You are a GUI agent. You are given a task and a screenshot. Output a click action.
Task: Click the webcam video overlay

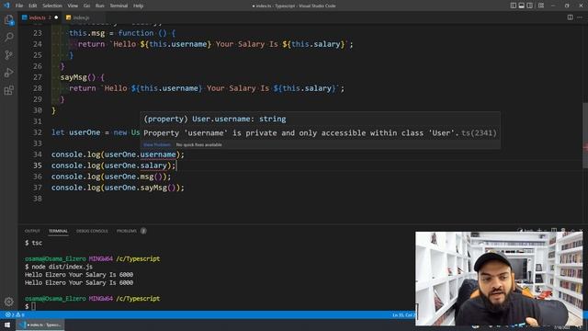tap(499, 278)
